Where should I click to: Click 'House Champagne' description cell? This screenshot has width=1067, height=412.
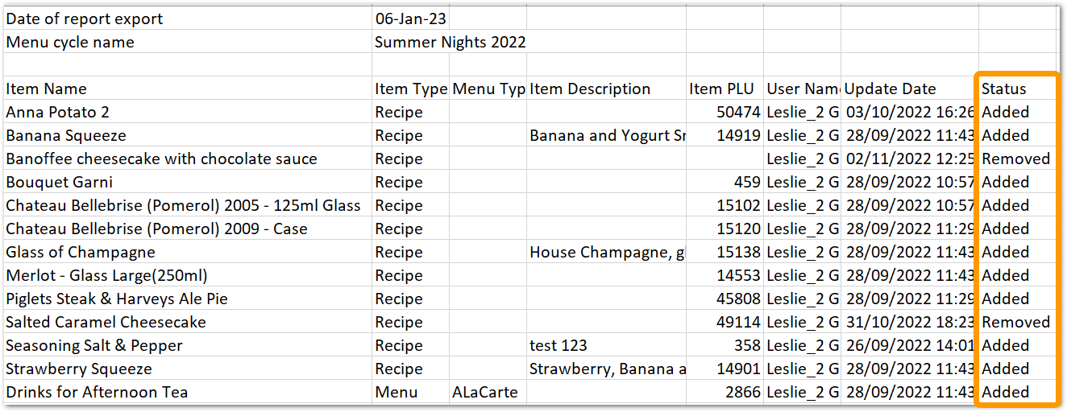[x=607, y=252]
